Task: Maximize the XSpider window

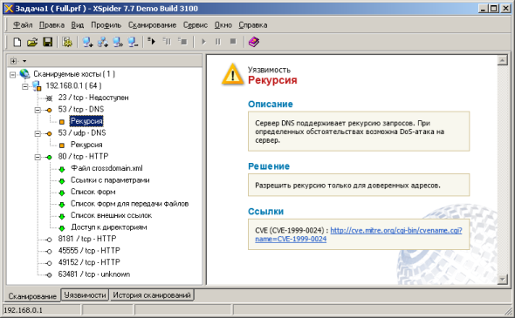Action: click(494, 9)
